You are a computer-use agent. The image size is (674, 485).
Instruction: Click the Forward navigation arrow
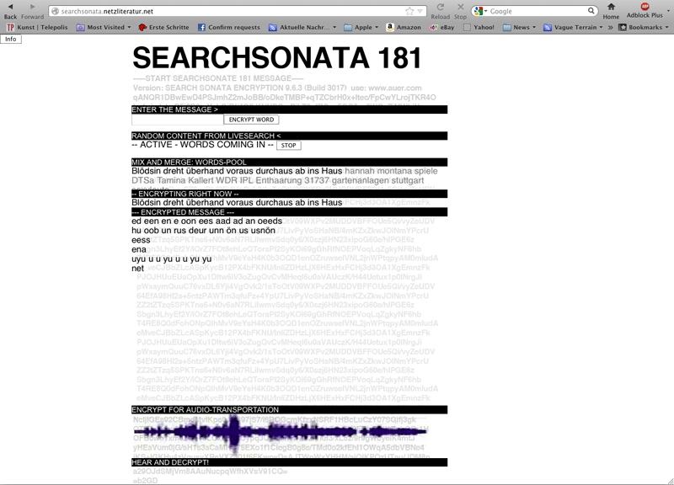32,8
